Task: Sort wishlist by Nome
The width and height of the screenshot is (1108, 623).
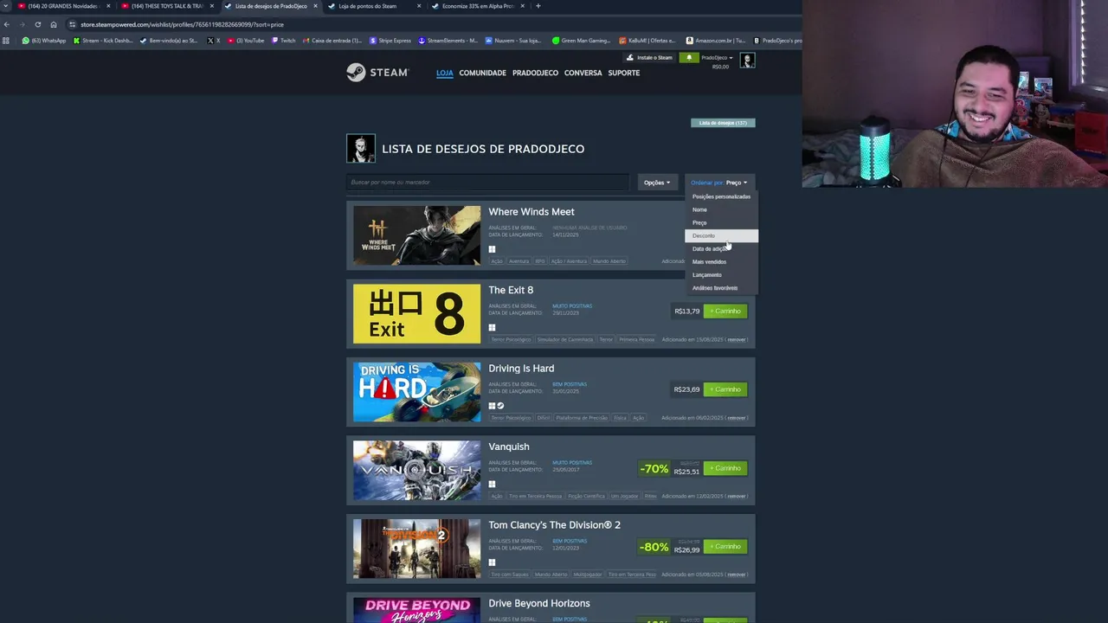Action: tap(721, 209)
